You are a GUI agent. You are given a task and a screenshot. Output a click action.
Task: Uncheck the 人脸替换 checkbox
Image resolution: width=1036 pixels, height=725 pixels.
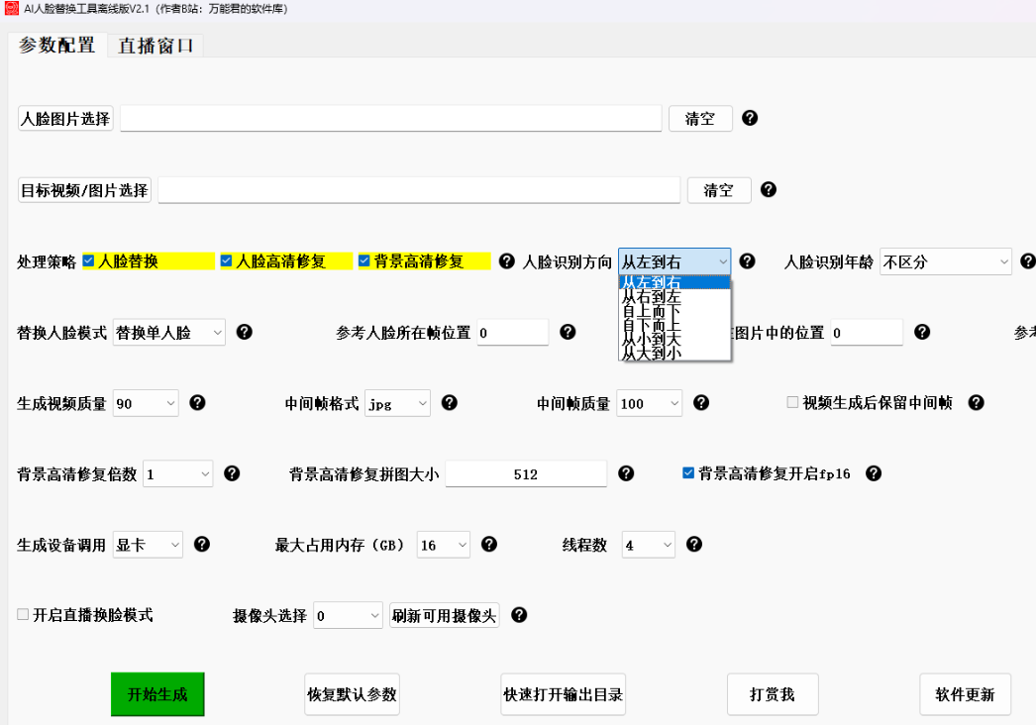[89, 261]
